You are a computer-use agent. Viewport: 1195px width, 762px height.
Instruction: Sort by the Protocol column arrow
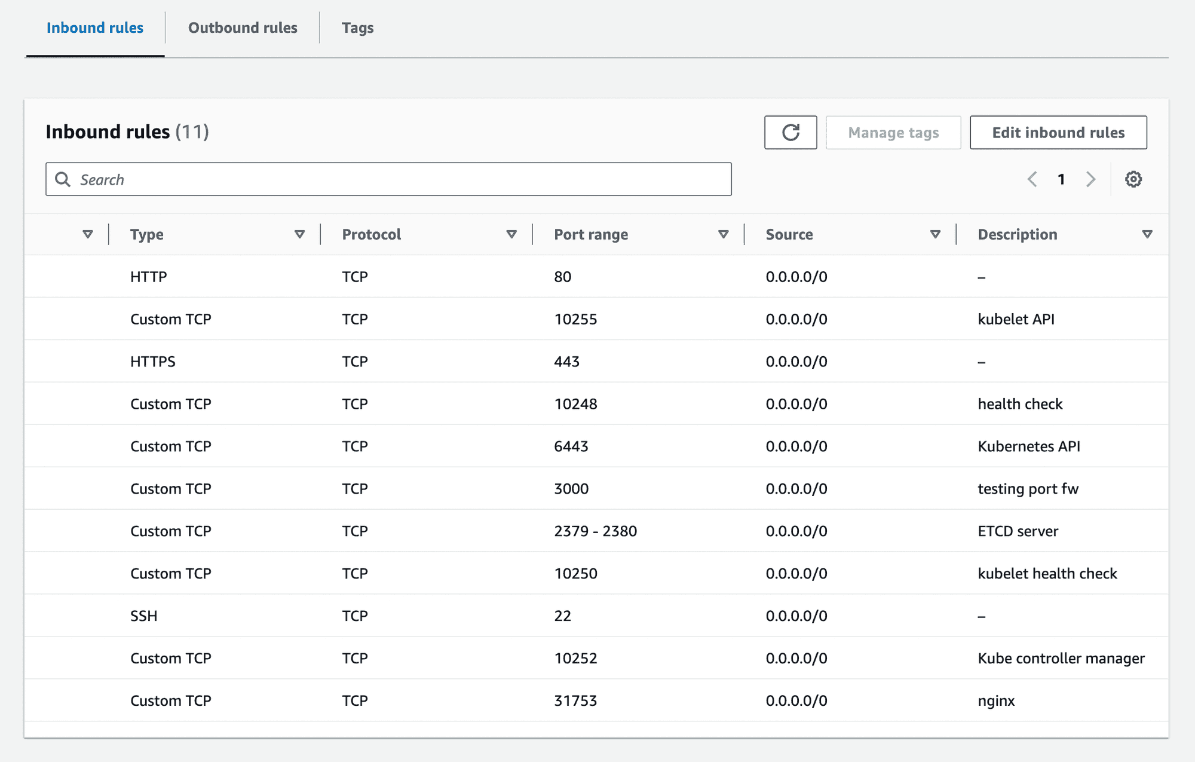511,234
